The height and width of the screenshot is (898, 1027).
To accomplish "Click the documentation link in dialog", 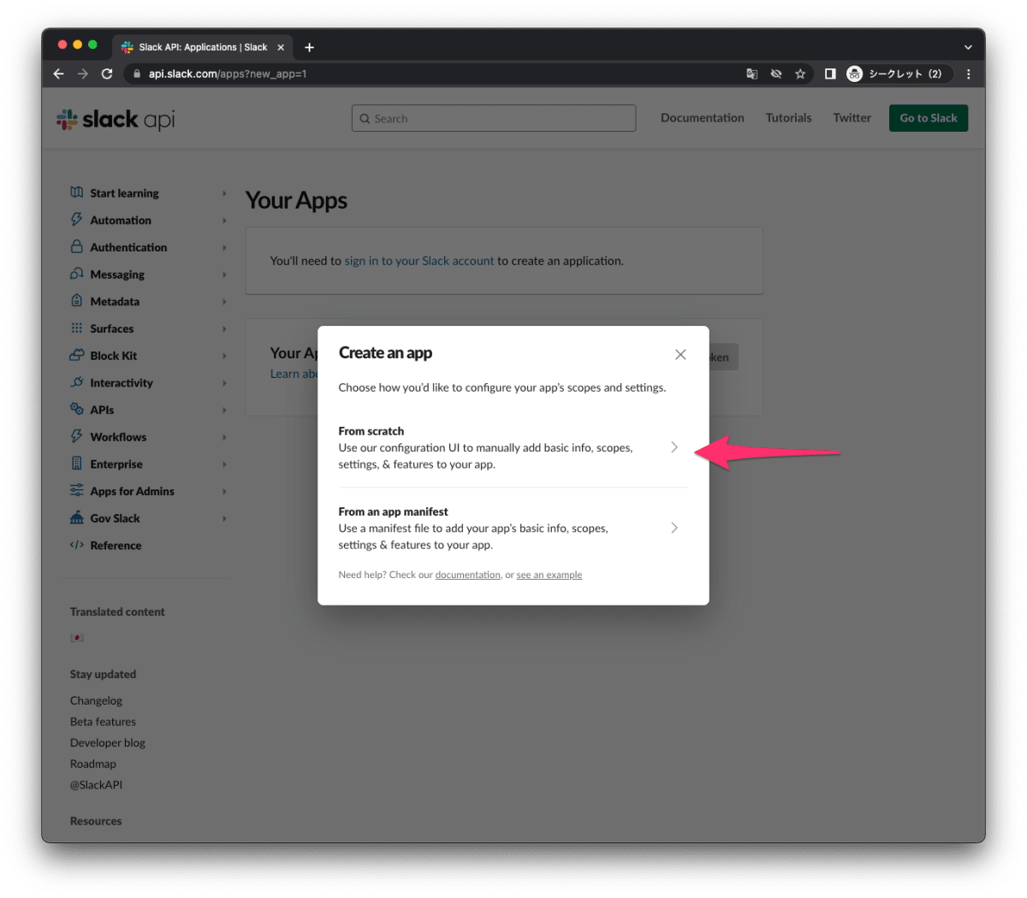I will (467, 575).
